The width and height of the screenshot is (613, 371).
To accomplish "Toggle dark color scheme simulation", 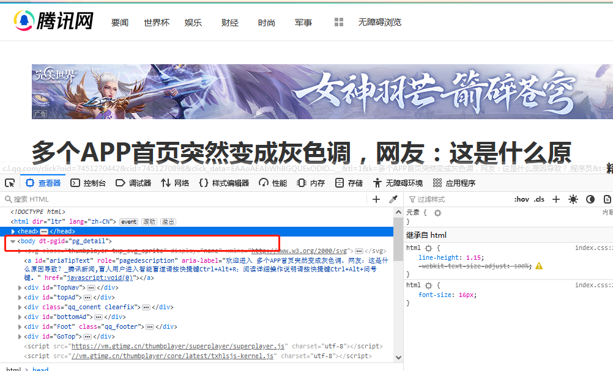I will [590, 199].
